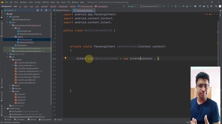Open the App Inspection tool window
This screenshot has width=222, height=124.
pos(45,120)
